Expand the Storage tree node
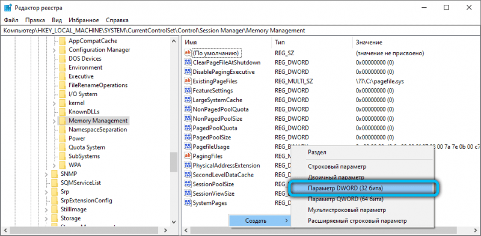This screenshot has height=236, width=481. (46, 219)
